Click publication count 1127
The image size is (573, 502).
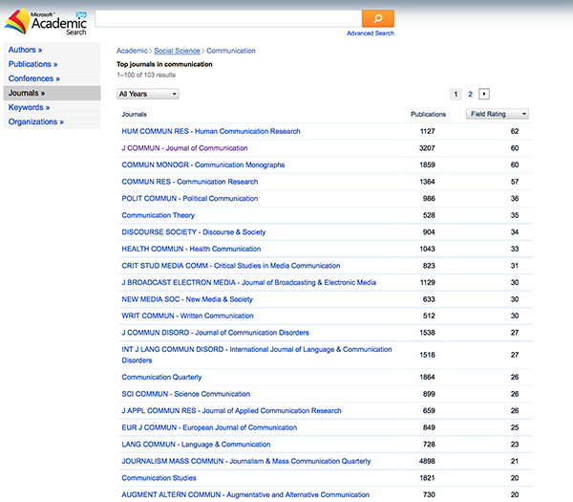pyautogui.click(x=427, y=131)
